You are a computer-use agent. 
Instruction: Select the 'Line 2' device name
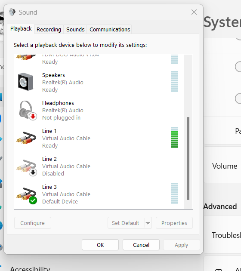pyautogui.click(x=49, y=159)
